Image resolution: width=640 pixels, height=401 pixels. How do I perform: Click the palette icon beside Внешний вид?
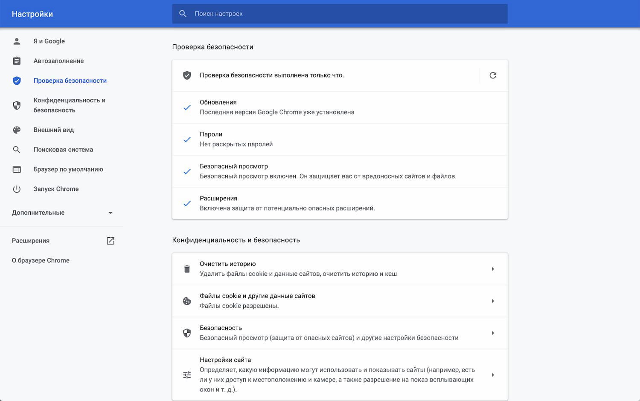pos(17,130)
